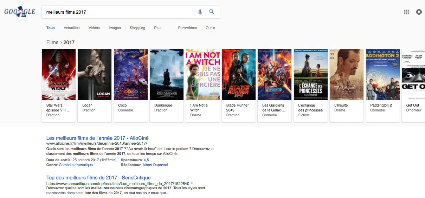Click the blue magnifying glass search button
Image resolution: width=425 pixels, height=198 pixels.
pyautogui.click(x=212, y=12)
